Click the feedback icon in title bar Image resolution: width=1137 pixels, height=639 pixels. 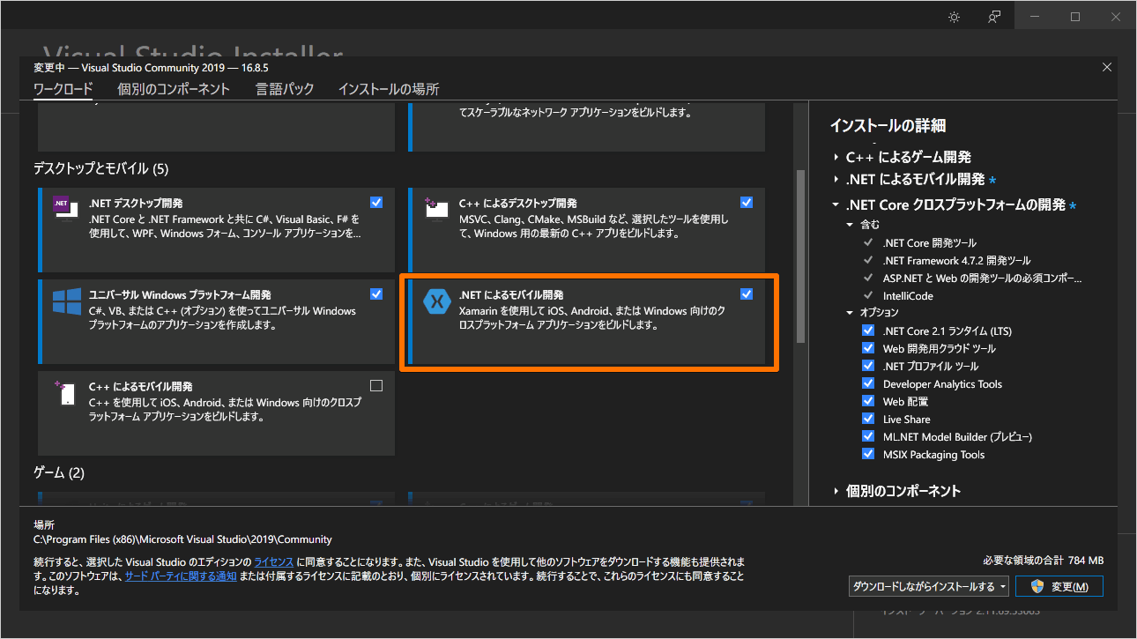[x=994, y=17]
